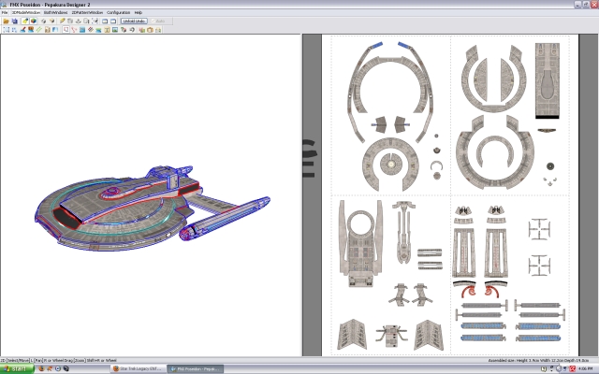Click the Windows start button

[x=17, y=369]
